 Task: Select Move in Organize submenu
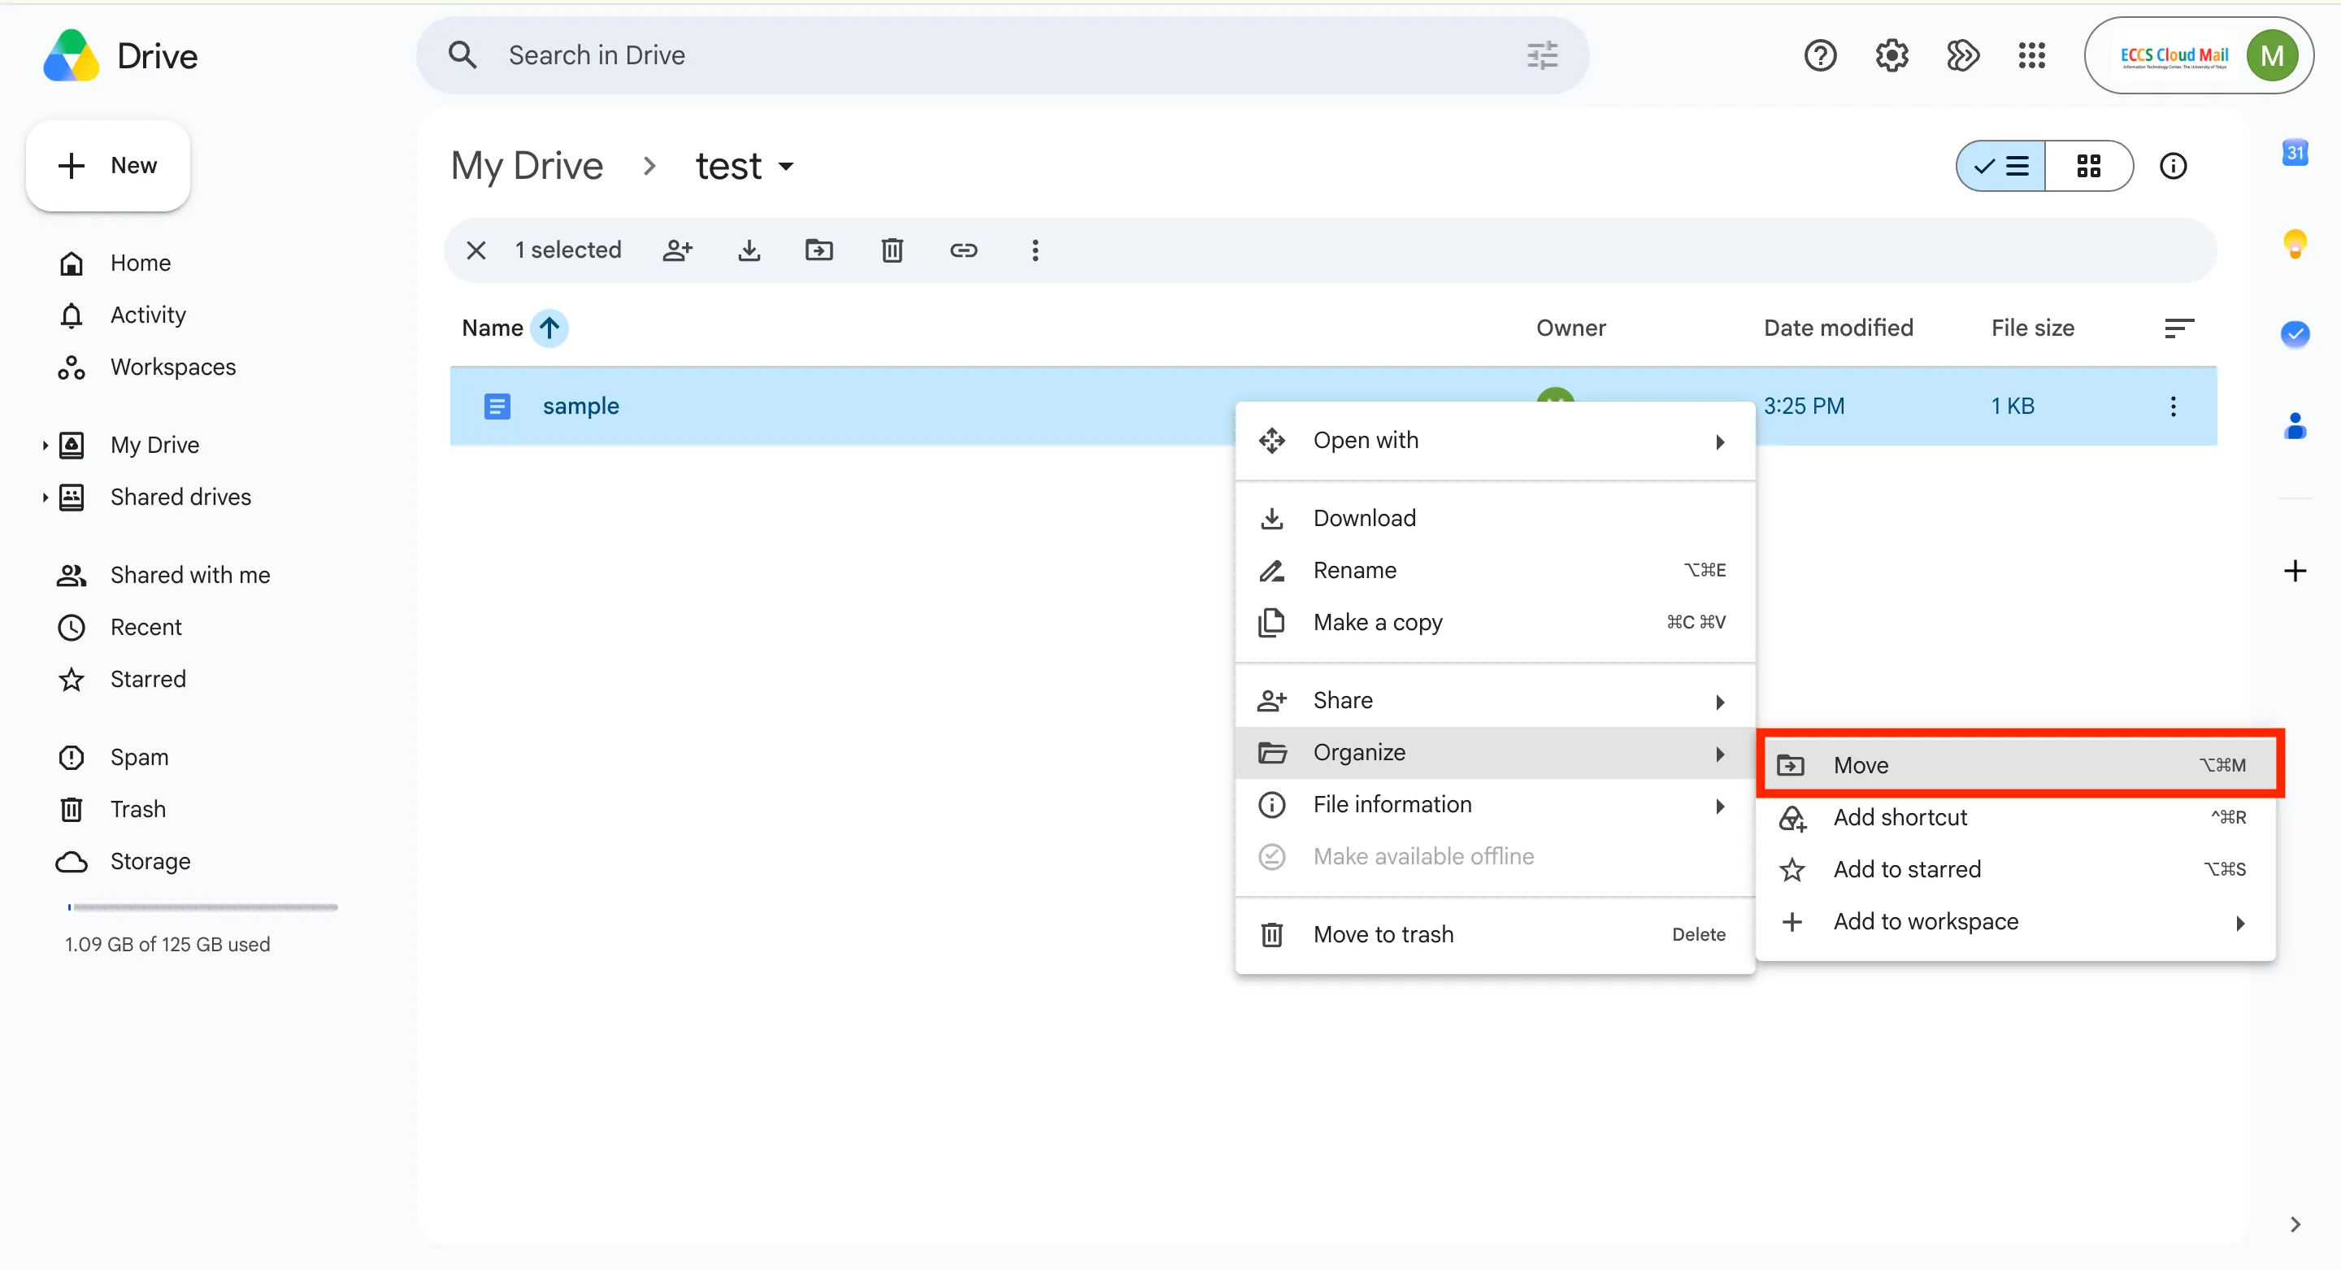coord(2018,765)
